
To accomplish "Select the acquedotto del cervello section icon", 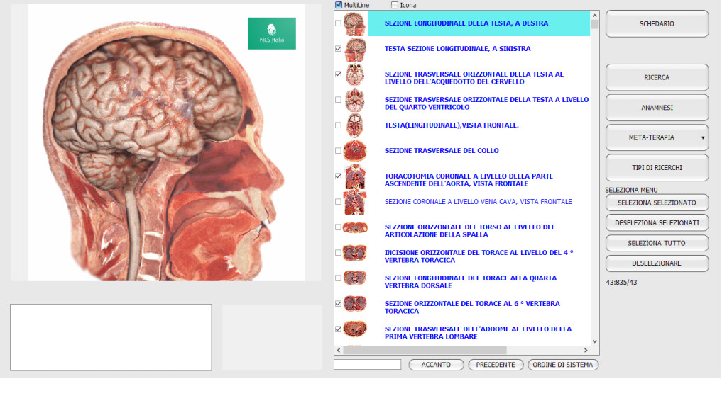I will [355, 75].
